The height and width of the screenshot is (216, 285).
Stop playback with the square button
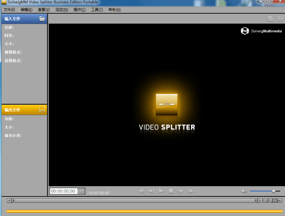point(171,191)
